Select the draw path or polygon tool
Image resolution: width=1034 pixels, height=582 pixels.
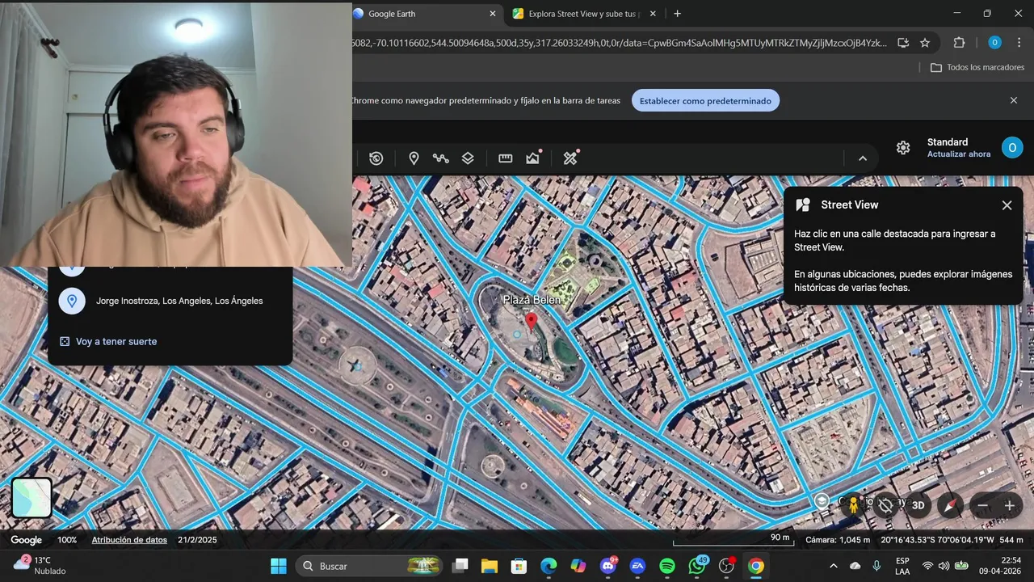pos(440,158)
